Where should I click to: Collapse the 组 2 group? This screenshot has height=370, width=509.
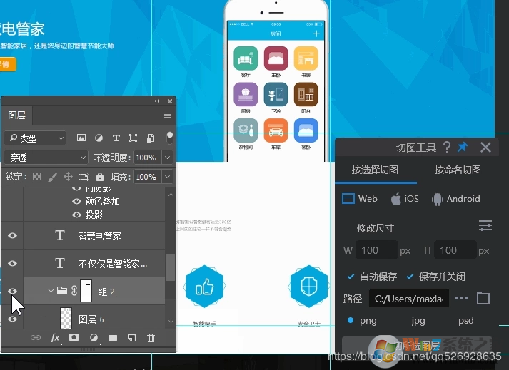pyautogui.click(x=50, y=291)
